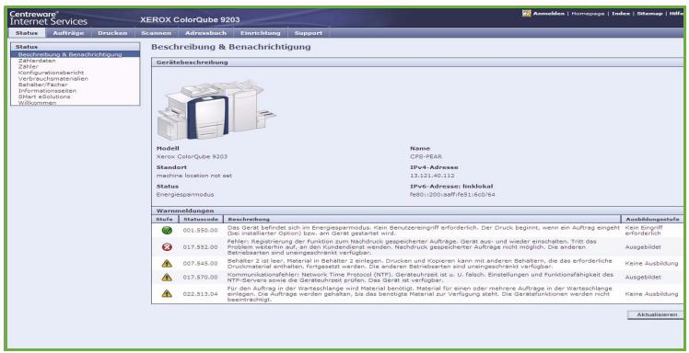The height and width of the screenshot is (353, 689).
Task: Open SMart eSolutions sidebar entry
Action: 44,97
